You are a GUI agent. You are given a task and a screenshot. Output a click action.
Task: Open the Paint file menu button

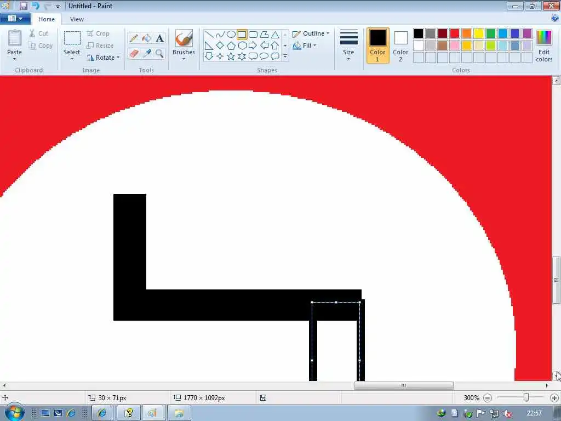click(15, 18)
